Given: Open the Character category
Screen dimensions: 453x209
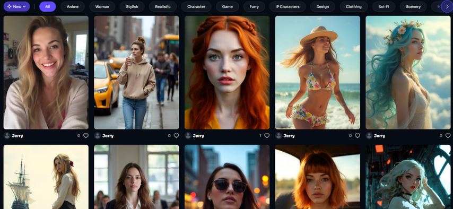Looking at the screenshot, I should pyautogui.click(x=196, y=6).
